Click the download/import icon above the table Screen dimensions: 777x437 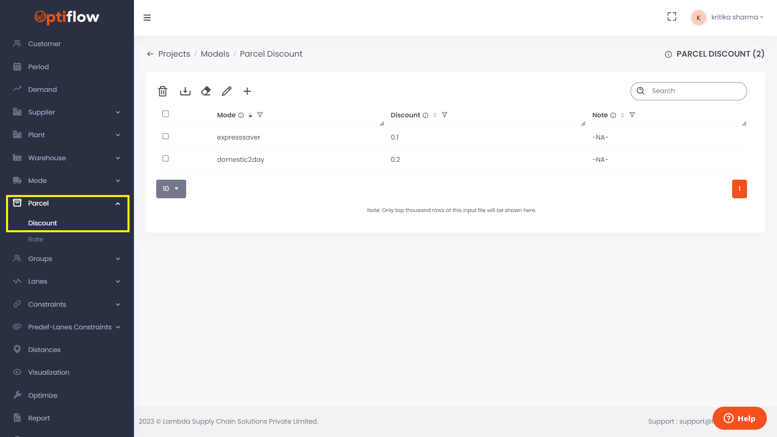pos(185,91)
